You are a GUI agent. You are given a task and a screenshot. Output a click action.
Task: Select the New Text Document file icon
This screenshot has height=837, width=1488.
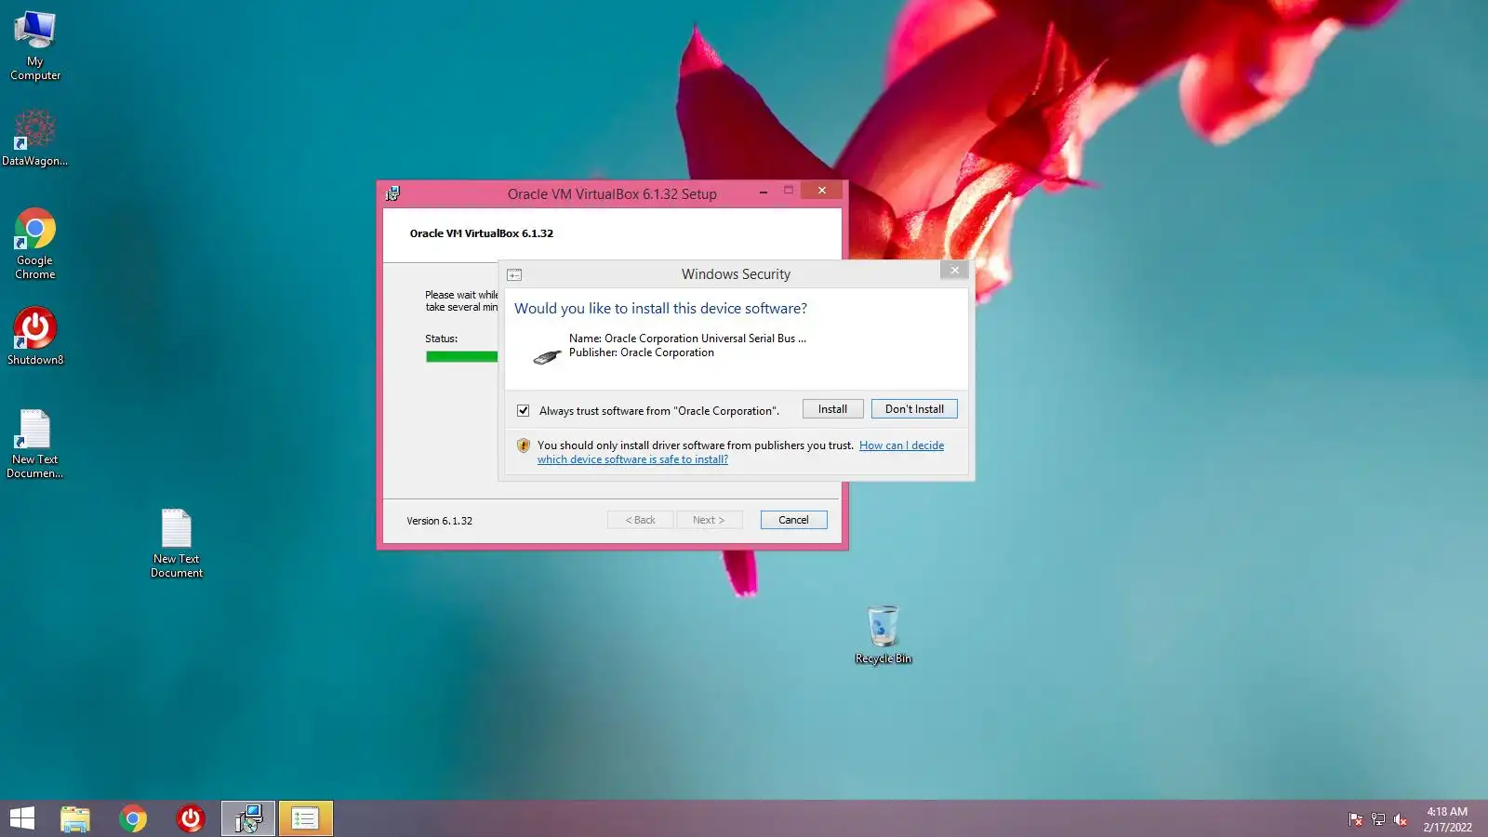pos(177,544)
